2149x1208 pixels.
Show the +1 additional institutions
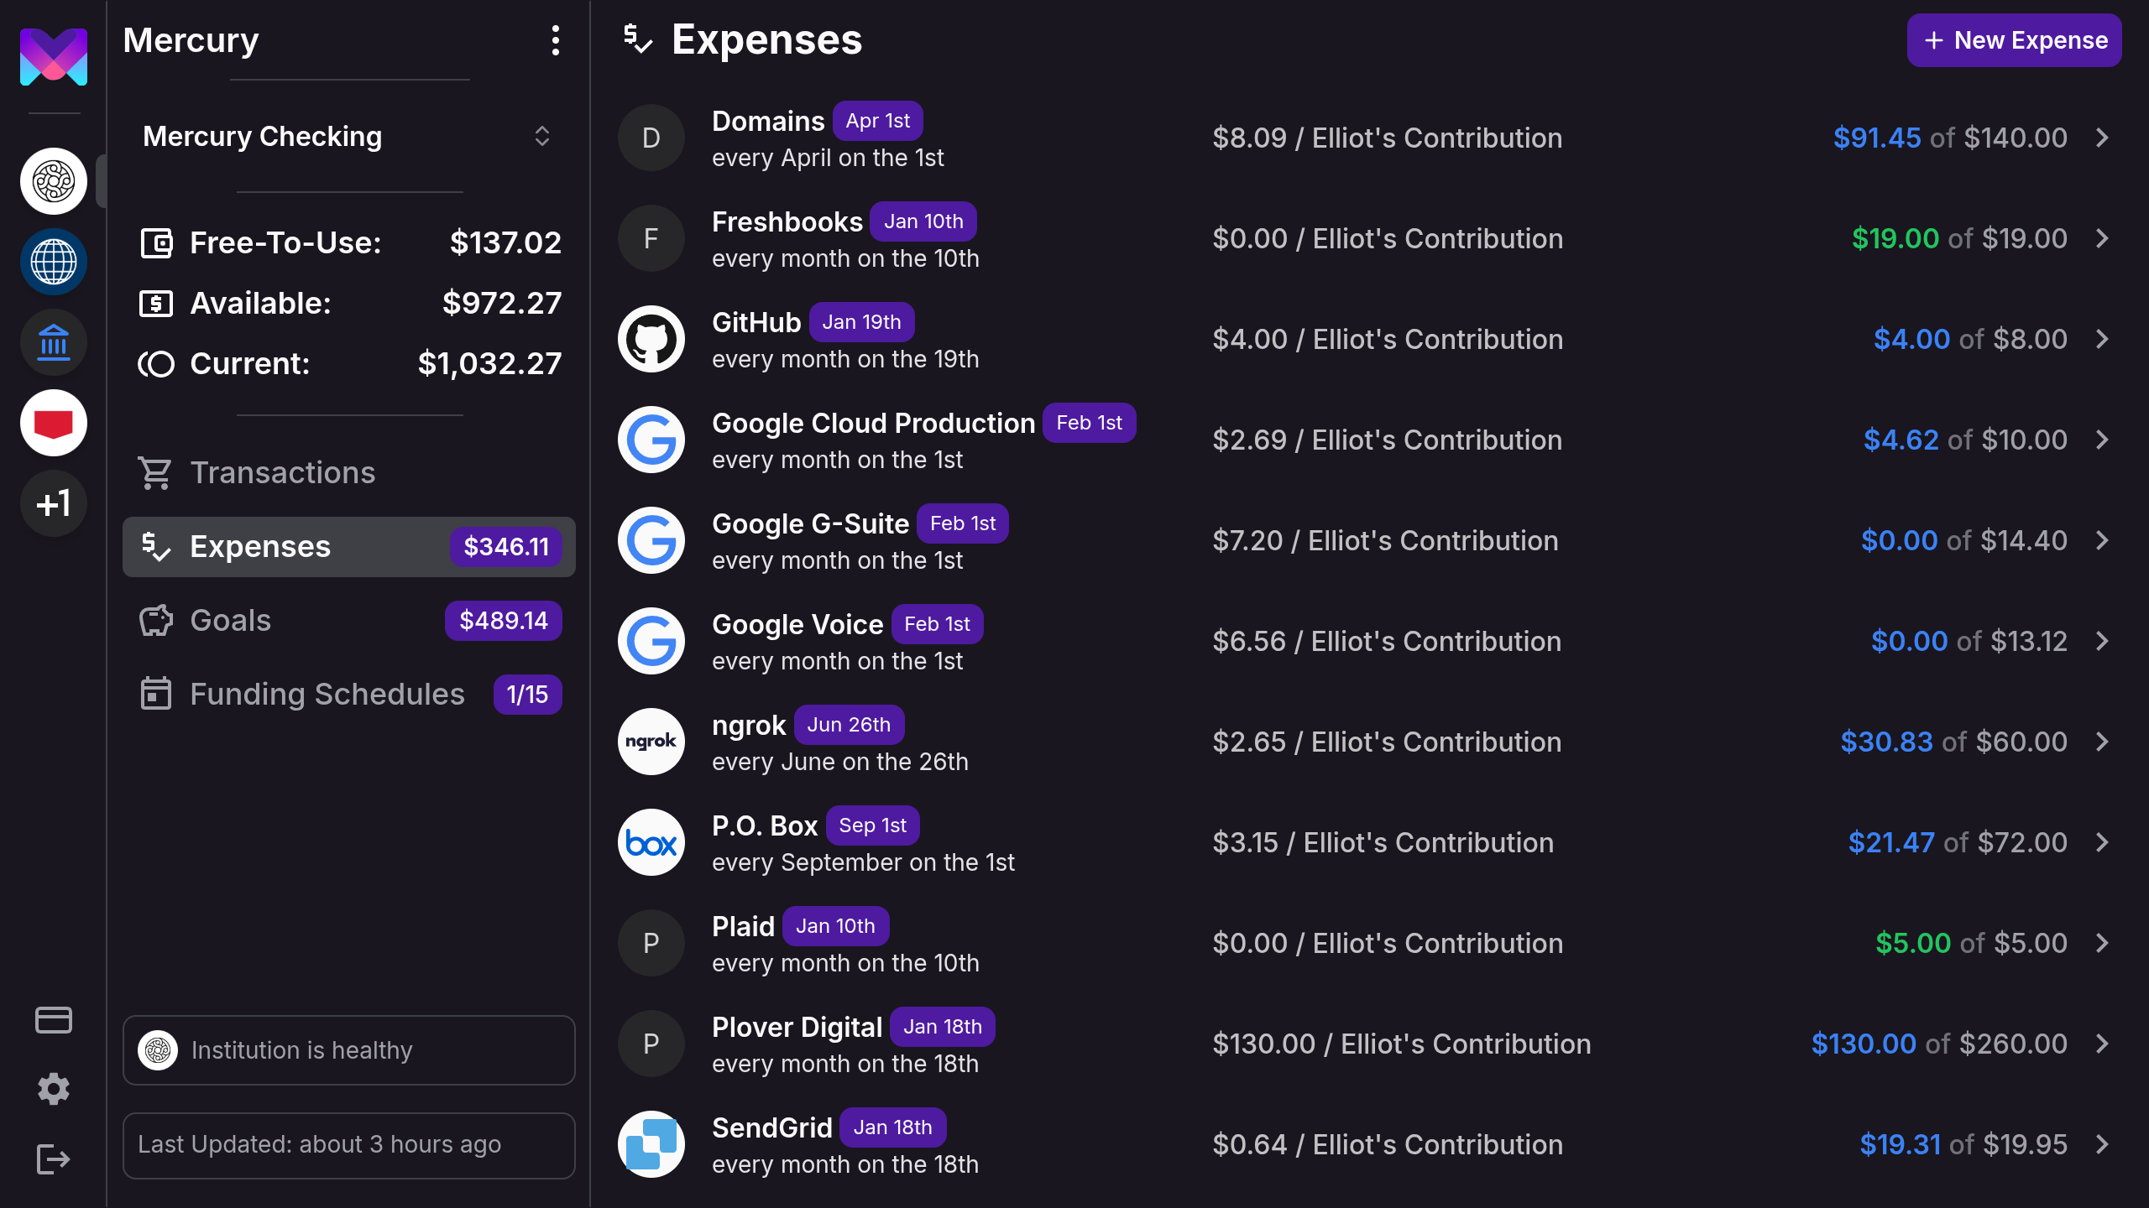[54, 503]
